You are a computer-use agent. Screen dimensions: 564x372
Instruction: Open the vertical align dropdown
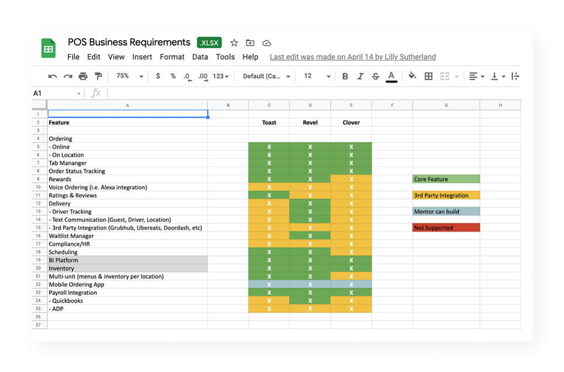(x=498, y=76)
